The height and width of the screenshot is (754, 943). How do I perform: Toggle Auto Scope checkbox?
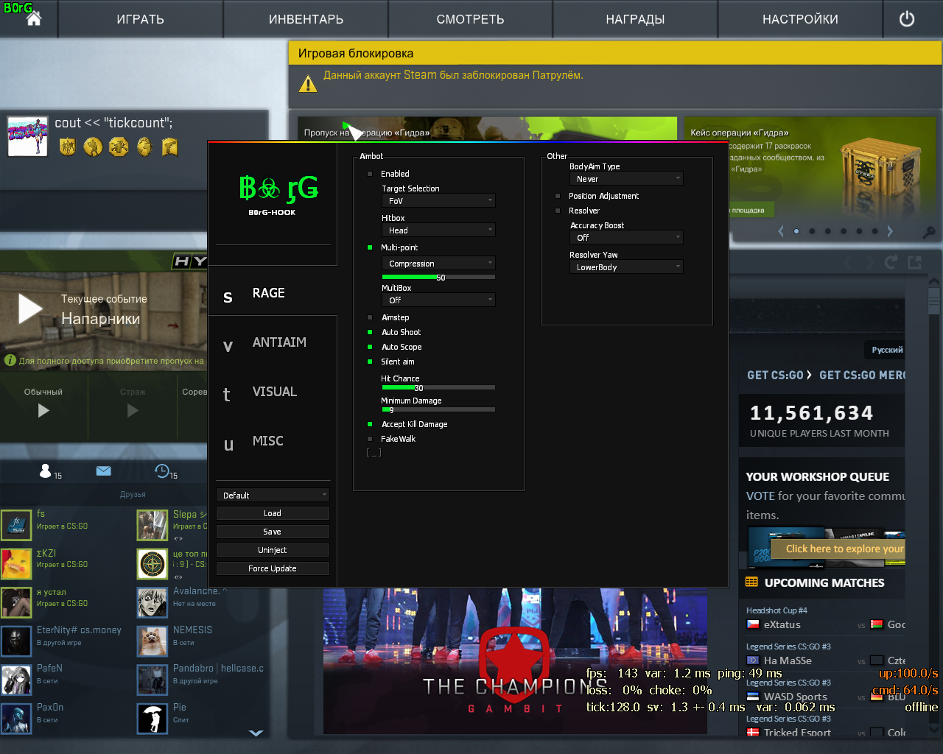370,347
